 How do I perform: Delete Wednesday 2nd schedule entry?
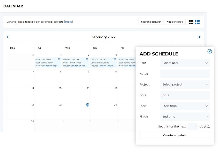[x=87, y=59]
